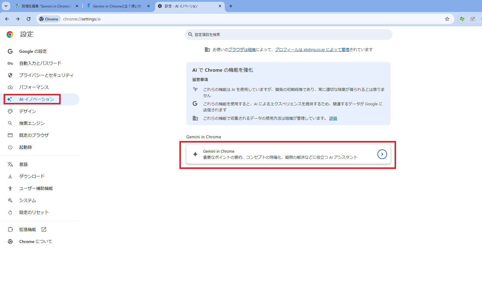
Task: Open ダウンロード settings
Action: point(40,176)
